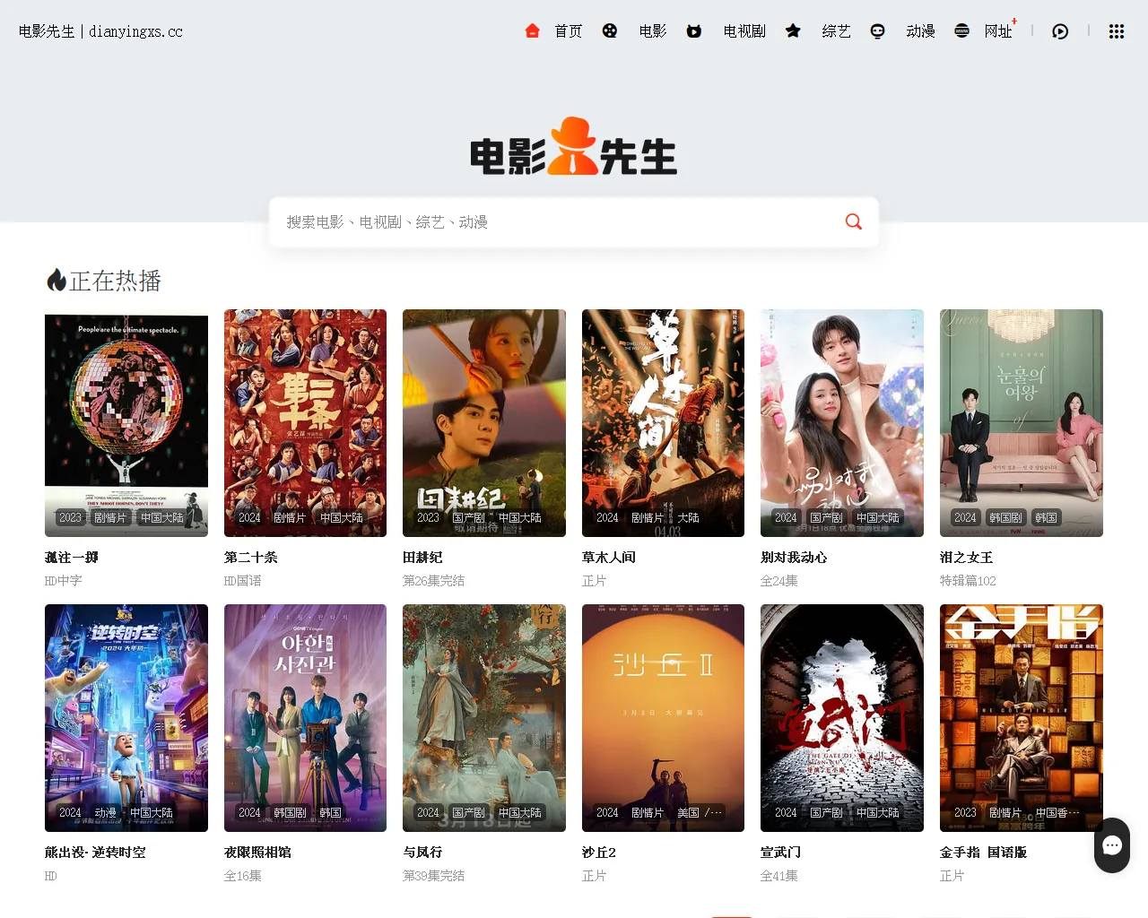Open the 宣武门 poster thumbnail
Screen dimensions: 1148x918
(x=842, y=718)
